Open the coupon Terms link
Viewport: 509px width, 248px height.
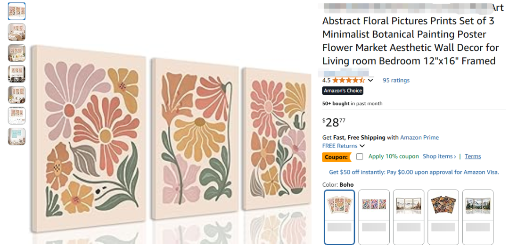tap(473, 157)
